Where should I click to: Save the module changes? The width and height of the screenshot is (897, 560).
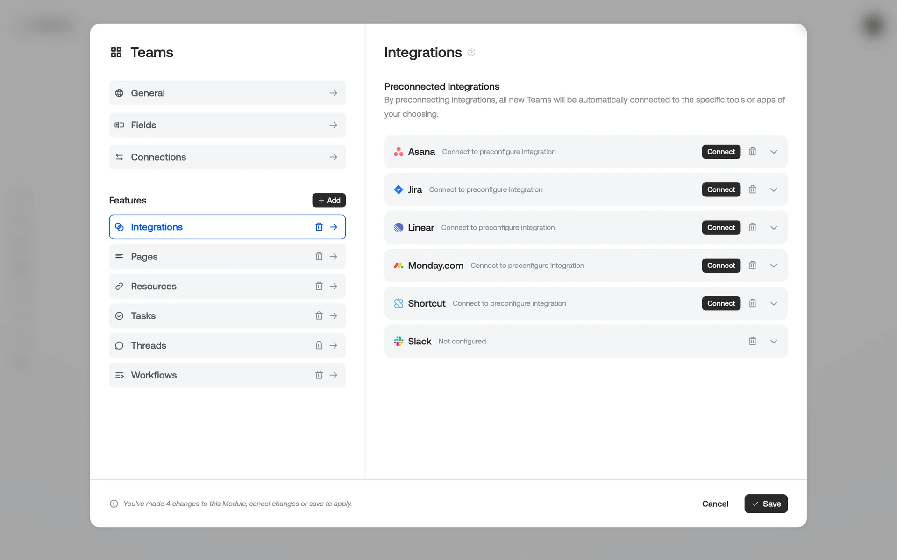click(x=766, y=504)
